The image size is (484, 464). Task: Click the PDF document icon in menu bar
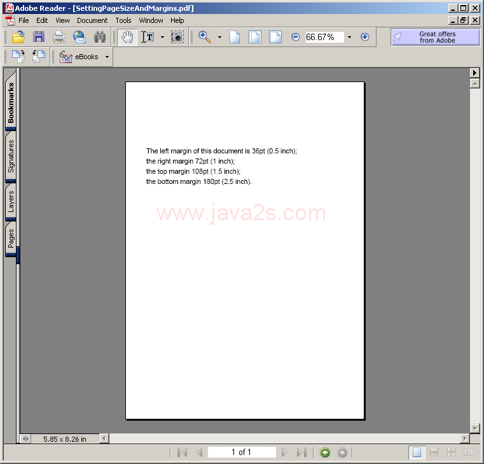pyautogui.click(x=10, y=20)
